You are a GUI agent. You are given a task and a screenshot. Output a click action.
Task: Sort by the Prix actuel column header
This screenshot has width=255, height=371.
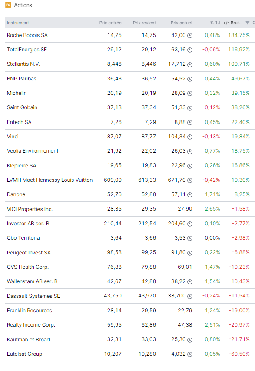pos(181,23)
